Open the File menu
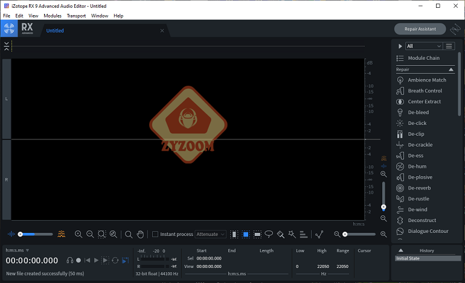 [7, 16]
